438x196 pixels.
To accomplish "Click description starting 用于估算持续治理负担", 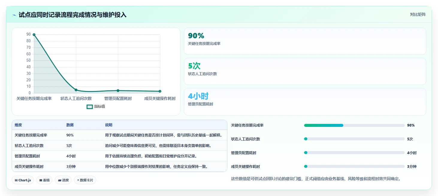I will pos(151,156).
